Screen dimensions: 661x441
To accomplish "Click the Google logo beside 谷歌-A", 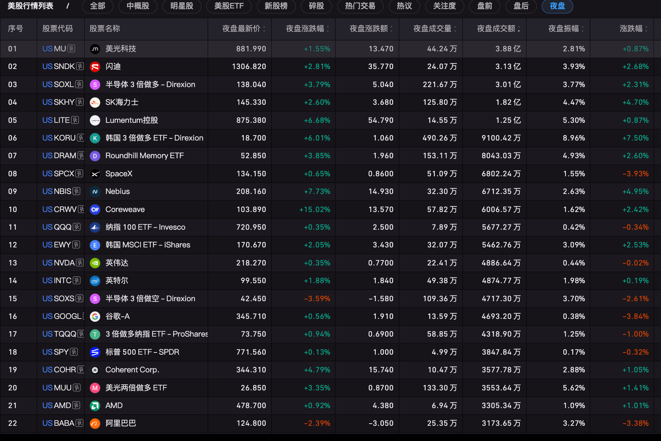I will (x=95, y=316).
